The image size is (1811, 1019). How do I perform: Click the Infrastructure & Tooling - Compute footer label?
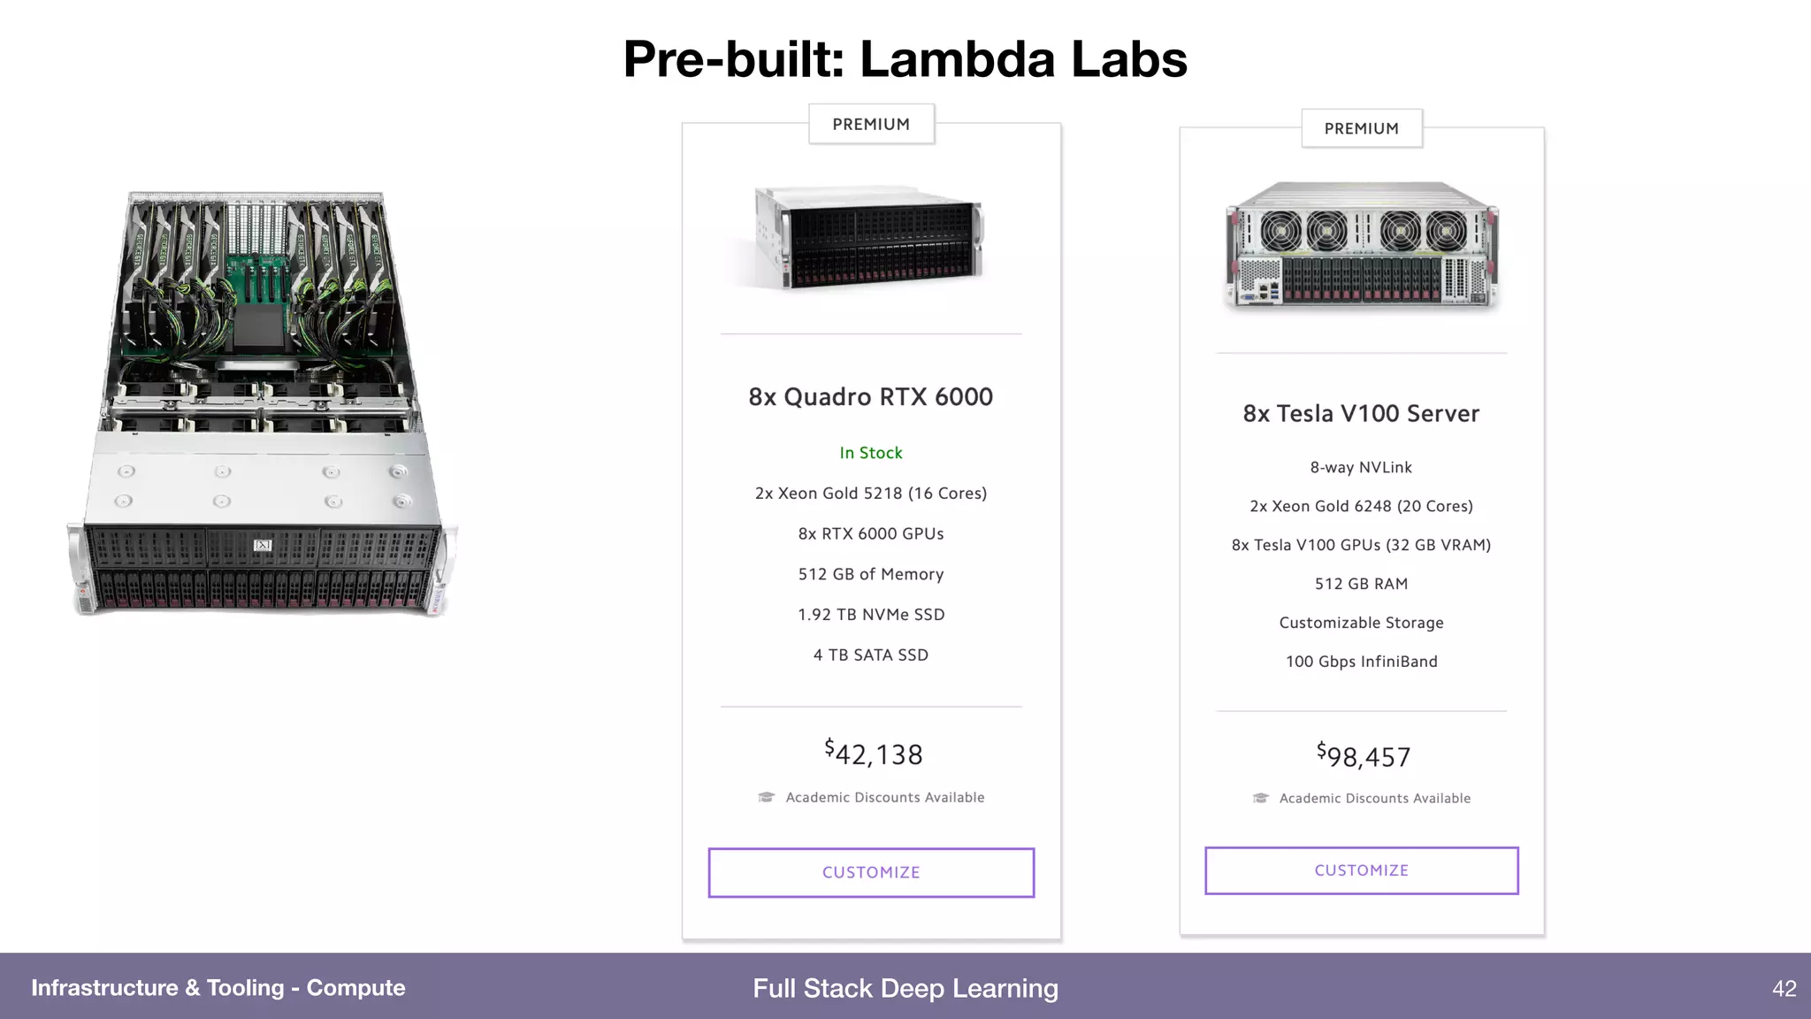(218, 988)
